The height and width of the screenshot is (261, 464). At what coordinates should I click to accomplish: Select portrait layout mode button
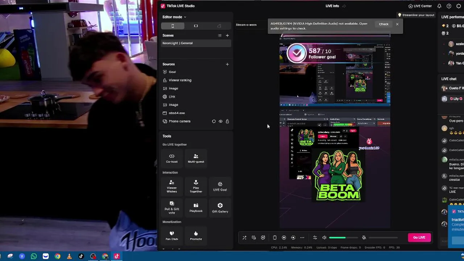tap(173, 26)
